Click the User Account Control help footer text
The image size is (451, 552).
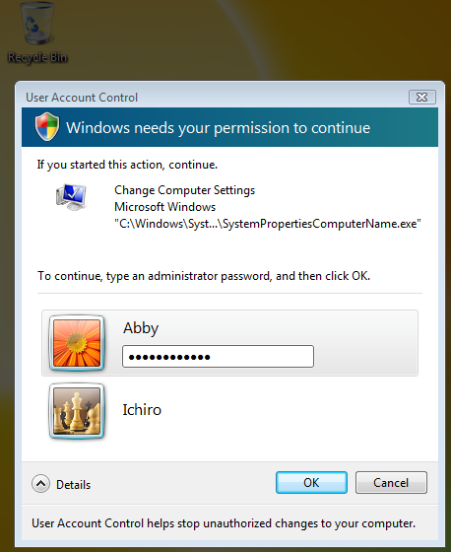point(224,523)
